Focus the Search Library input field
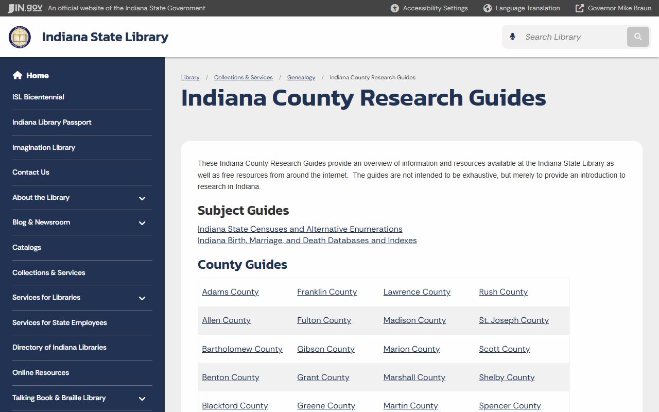Image resolution: width=659 pixels, height=412 pixels. point(573,37)
